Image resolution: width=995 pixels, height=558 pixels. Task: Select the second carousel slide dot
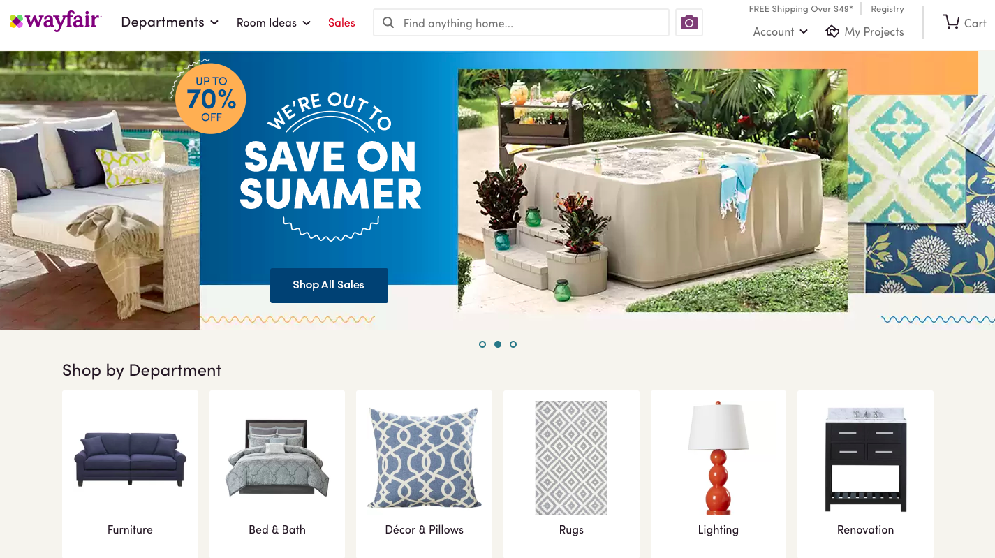498,344
